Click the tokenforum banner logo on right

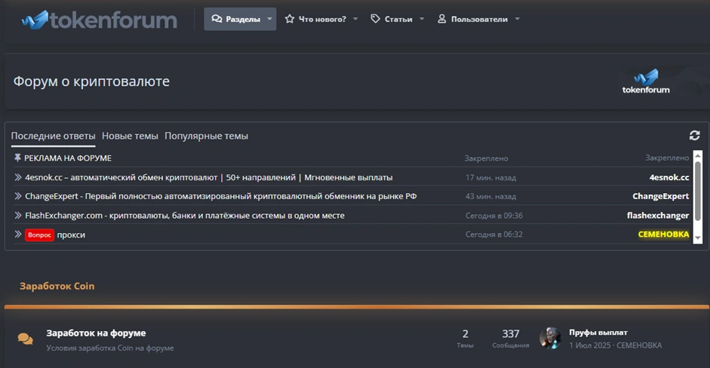(646, 81)
